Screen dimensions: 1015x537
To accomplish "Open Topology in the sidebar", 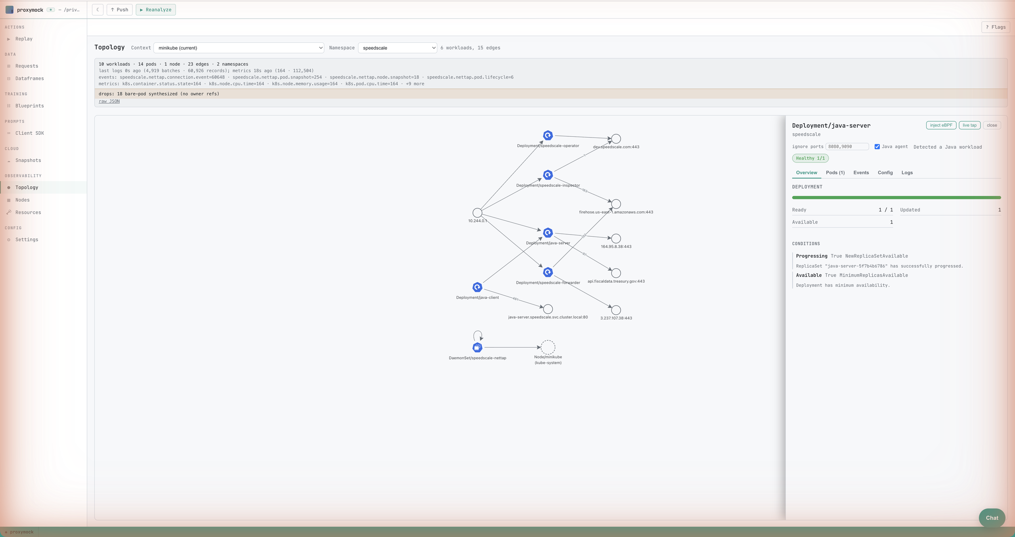I will click(44, 187).
